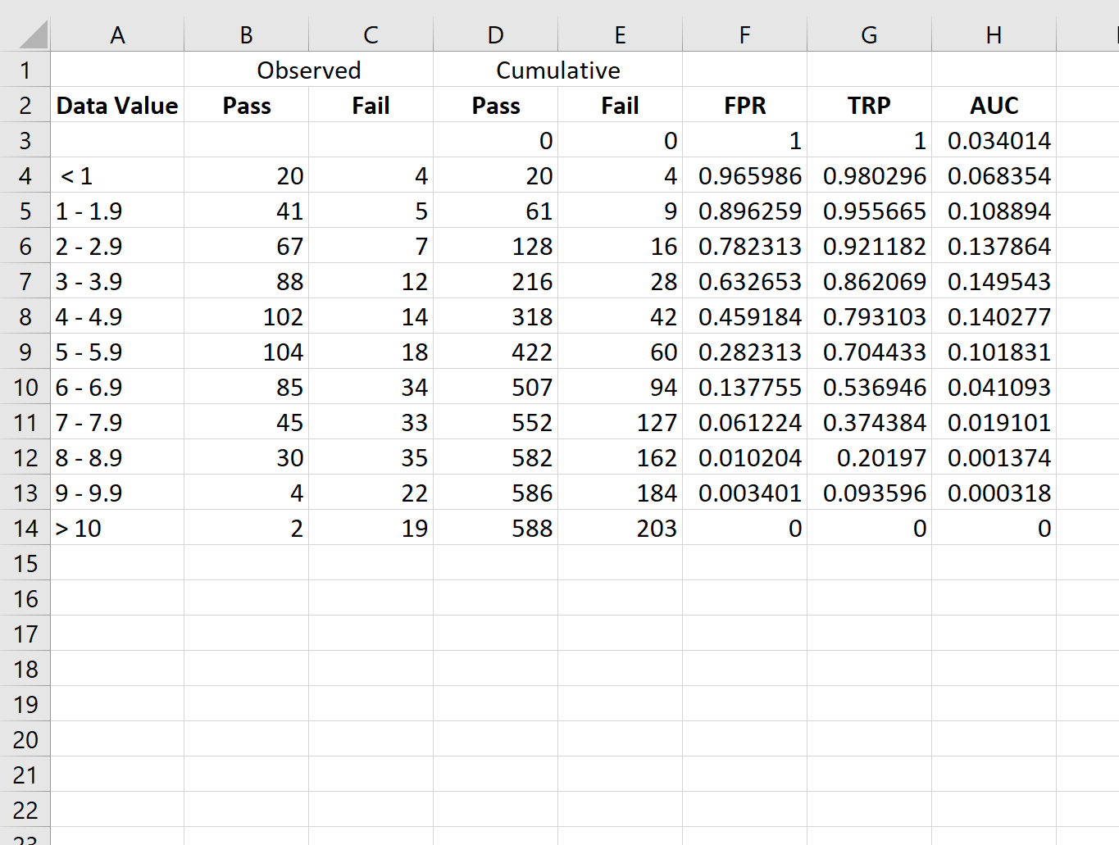Select row 2 header
The width and height of the screenshot is (1119, 845).
click(x=25, y=105)
